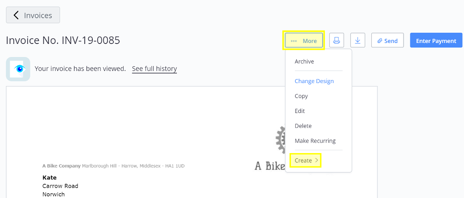Choose Edit from the dropdown

coord(300,111)
